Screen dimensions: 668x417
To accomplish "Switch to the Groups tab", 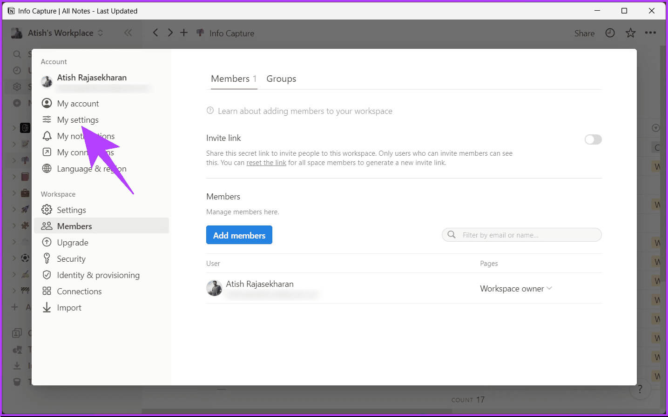I will click(x=281, y=79).
